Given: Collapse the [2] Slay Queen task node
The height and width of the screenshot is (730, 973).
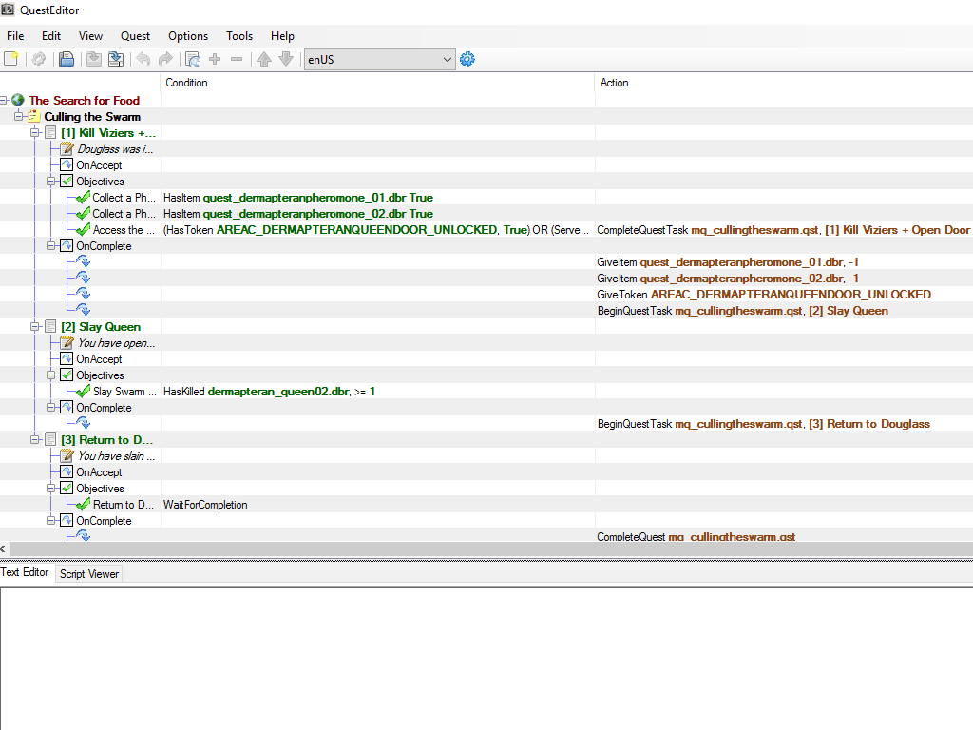Looking at the screenshot, I should pos(35,327).
